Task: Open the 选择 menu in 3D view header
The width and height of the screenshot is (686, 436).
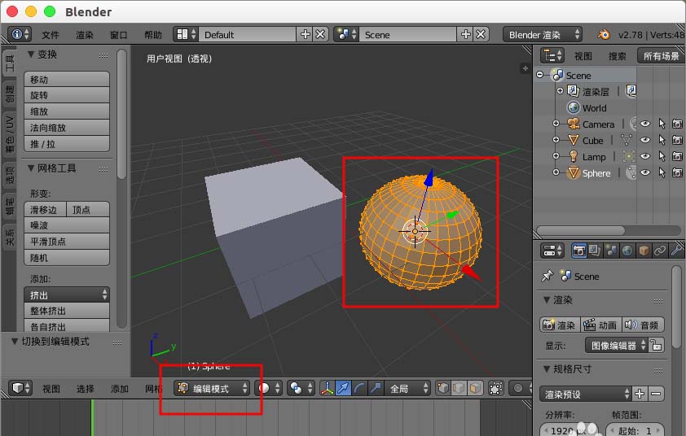Action: coord(86,389)
